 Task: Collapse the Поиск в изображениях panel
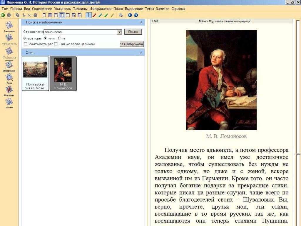[141, 22]
